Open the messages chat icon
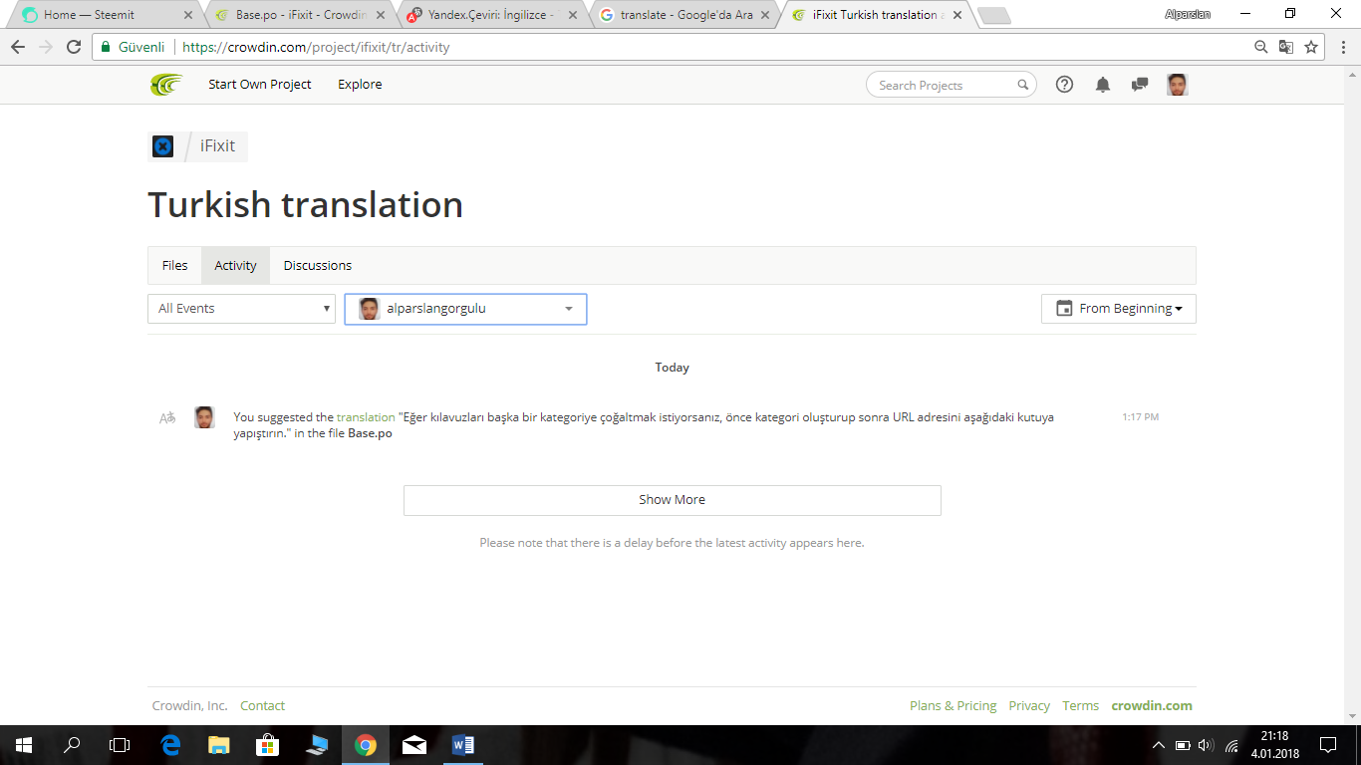 click(x=1140, y=85)
